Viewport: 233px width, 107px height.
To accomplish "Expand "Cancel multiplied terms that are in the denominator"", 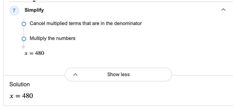I will pos(85,23).
